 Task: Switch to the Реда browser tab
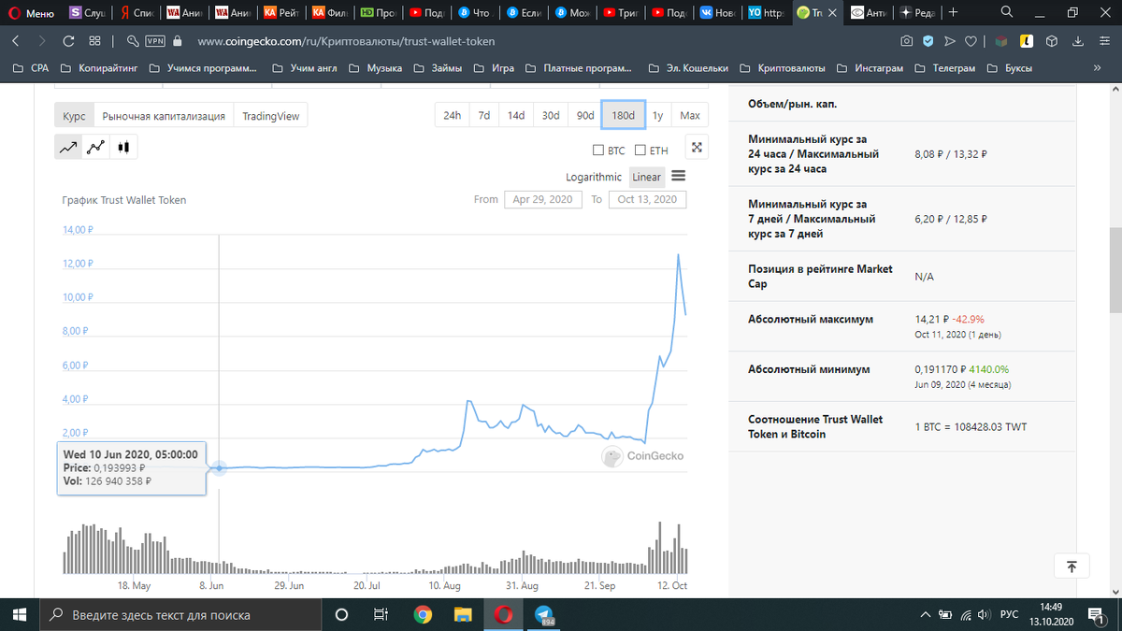[916, 13]
